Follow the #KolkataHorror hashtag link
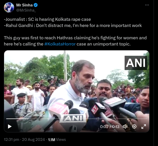Image resolution: width=158 pixels, height=146 pixels. 60,44
